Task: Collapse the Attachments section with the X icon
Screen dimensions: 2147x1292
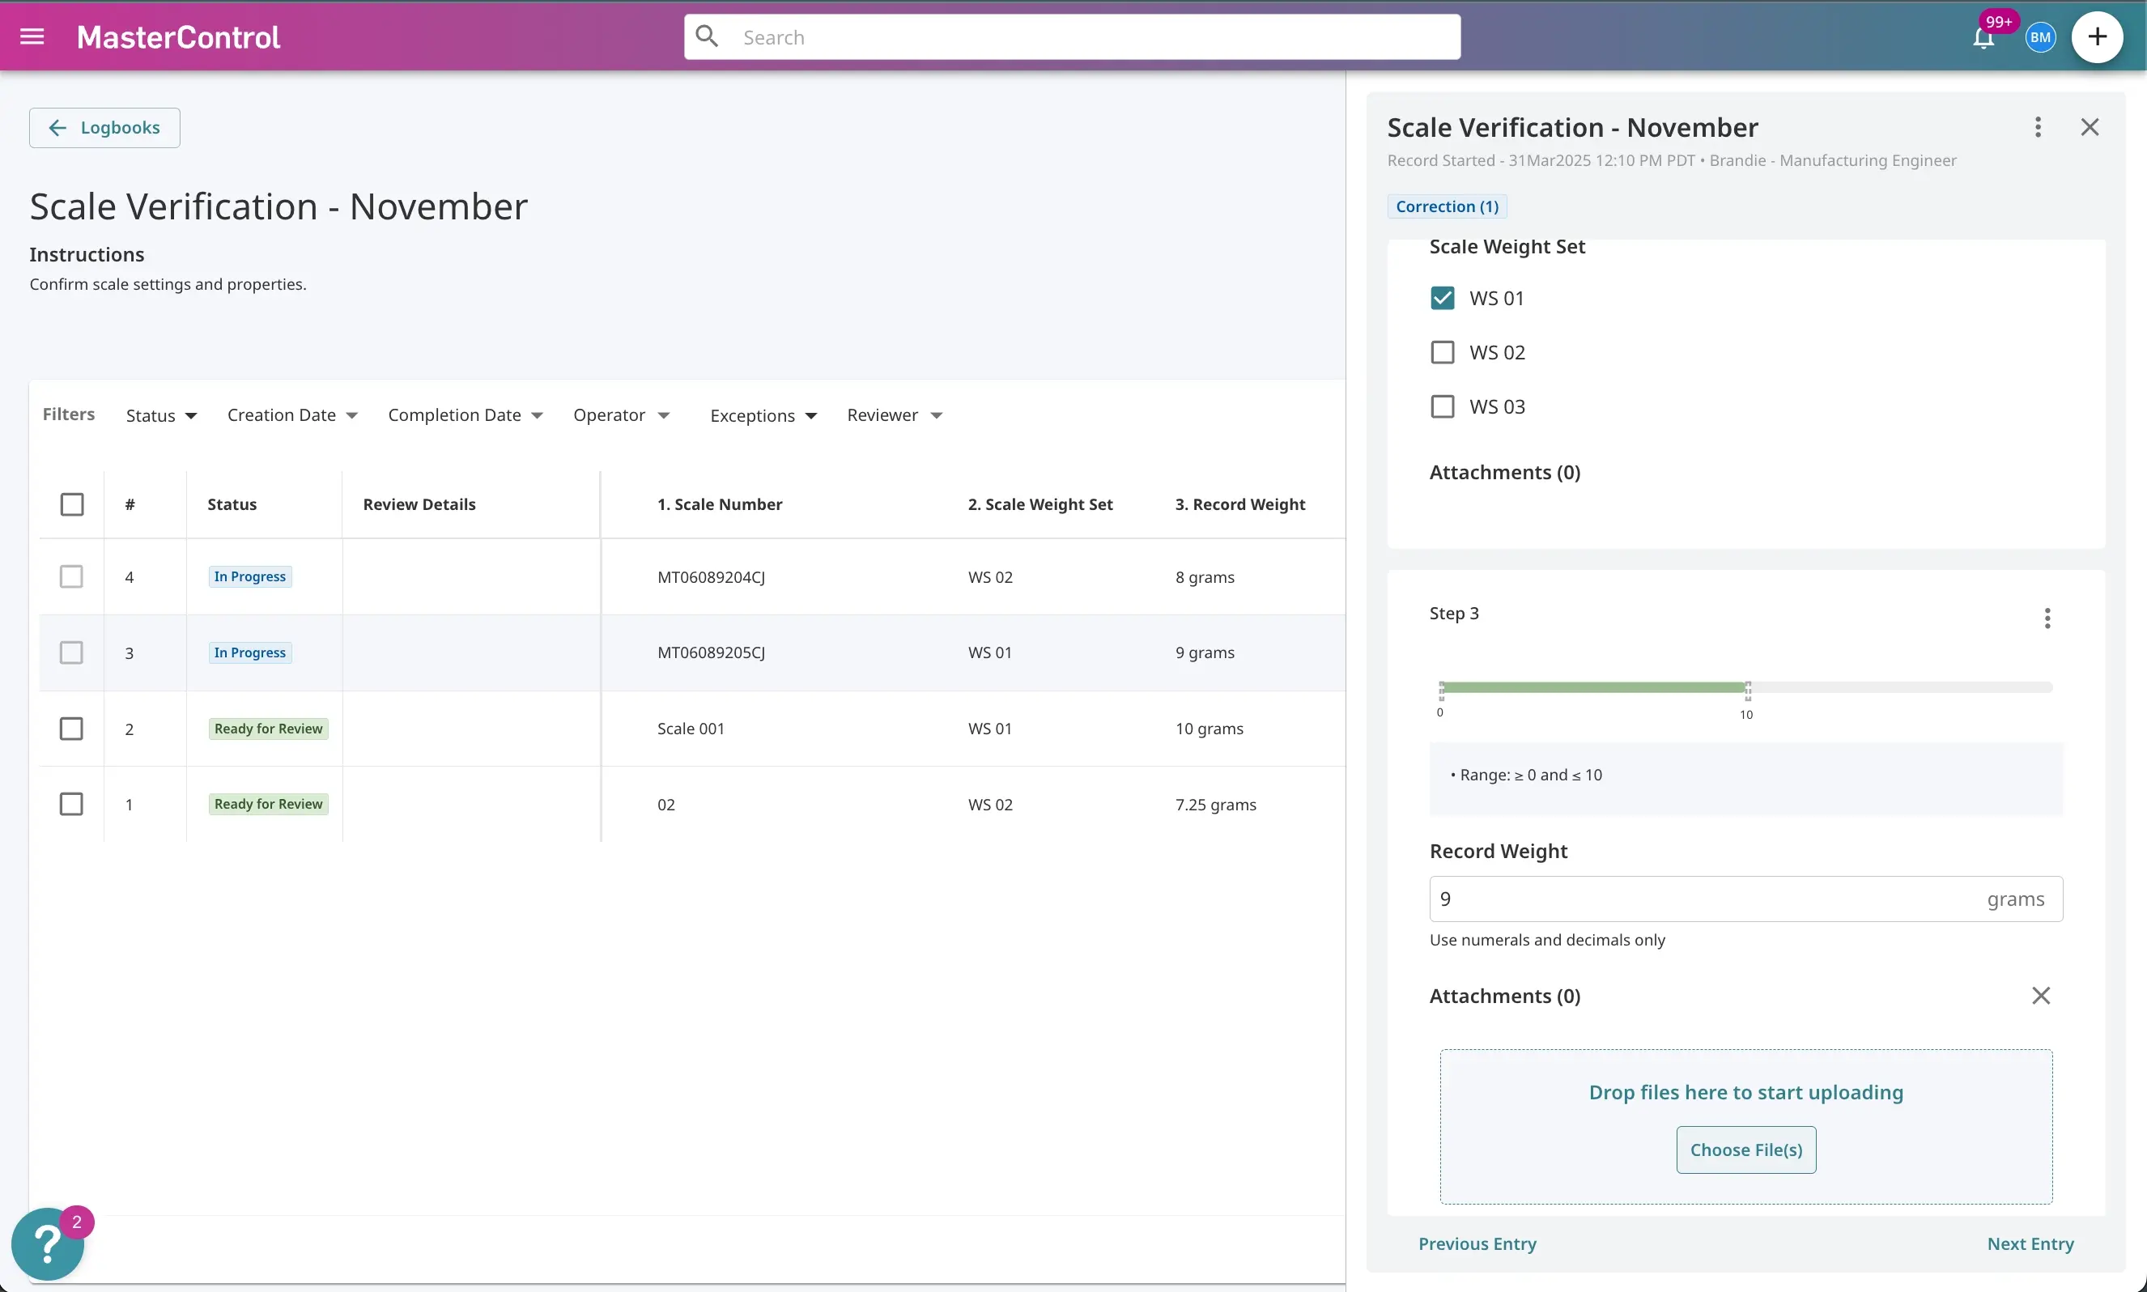Action: tap(2041, 995)
